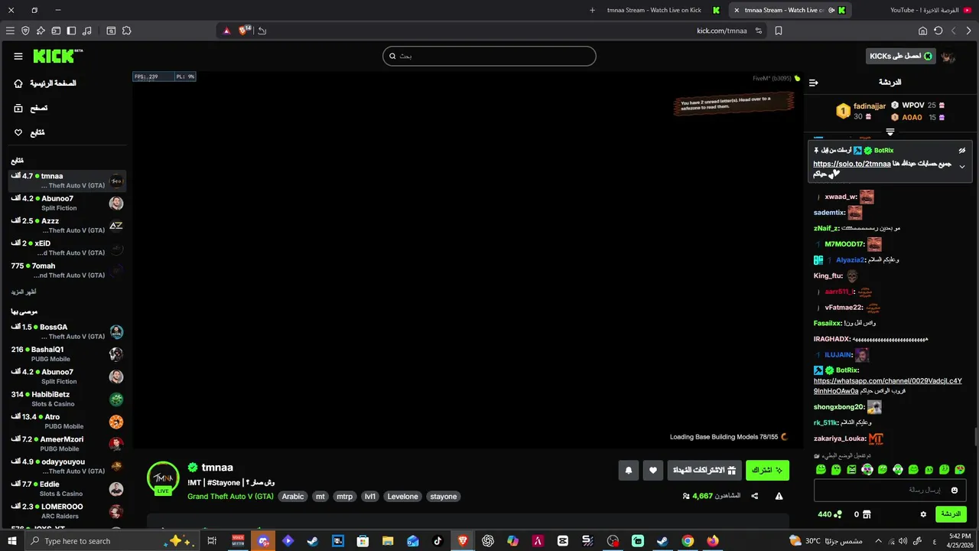Open the solo.to/2tmnaa link in pinned message

[851, 164]
